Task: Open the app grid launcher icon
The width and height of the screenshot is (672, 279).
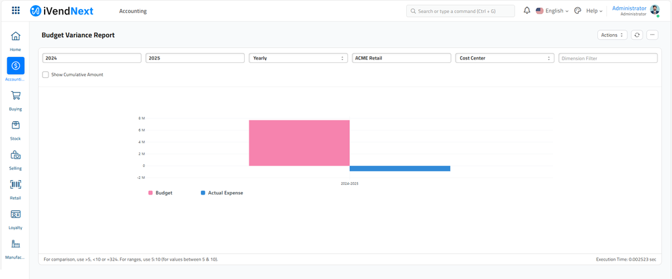Action: pyautogui.click(x=16, y=11)
